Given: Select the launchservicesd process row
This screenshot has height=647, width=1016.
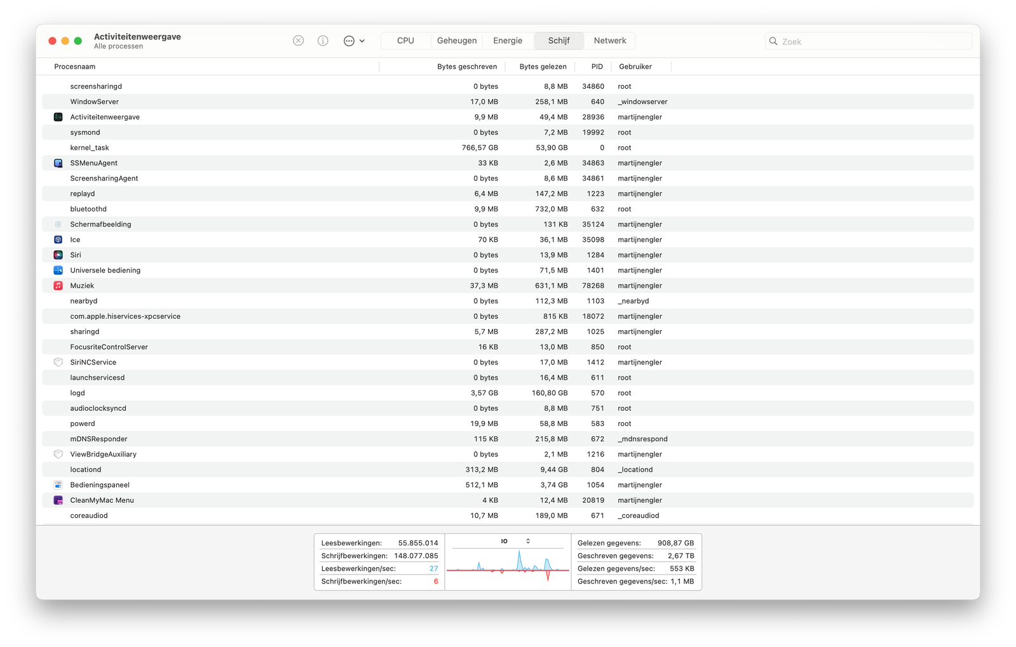Looking at the screenshot, I should pos(508,378).
